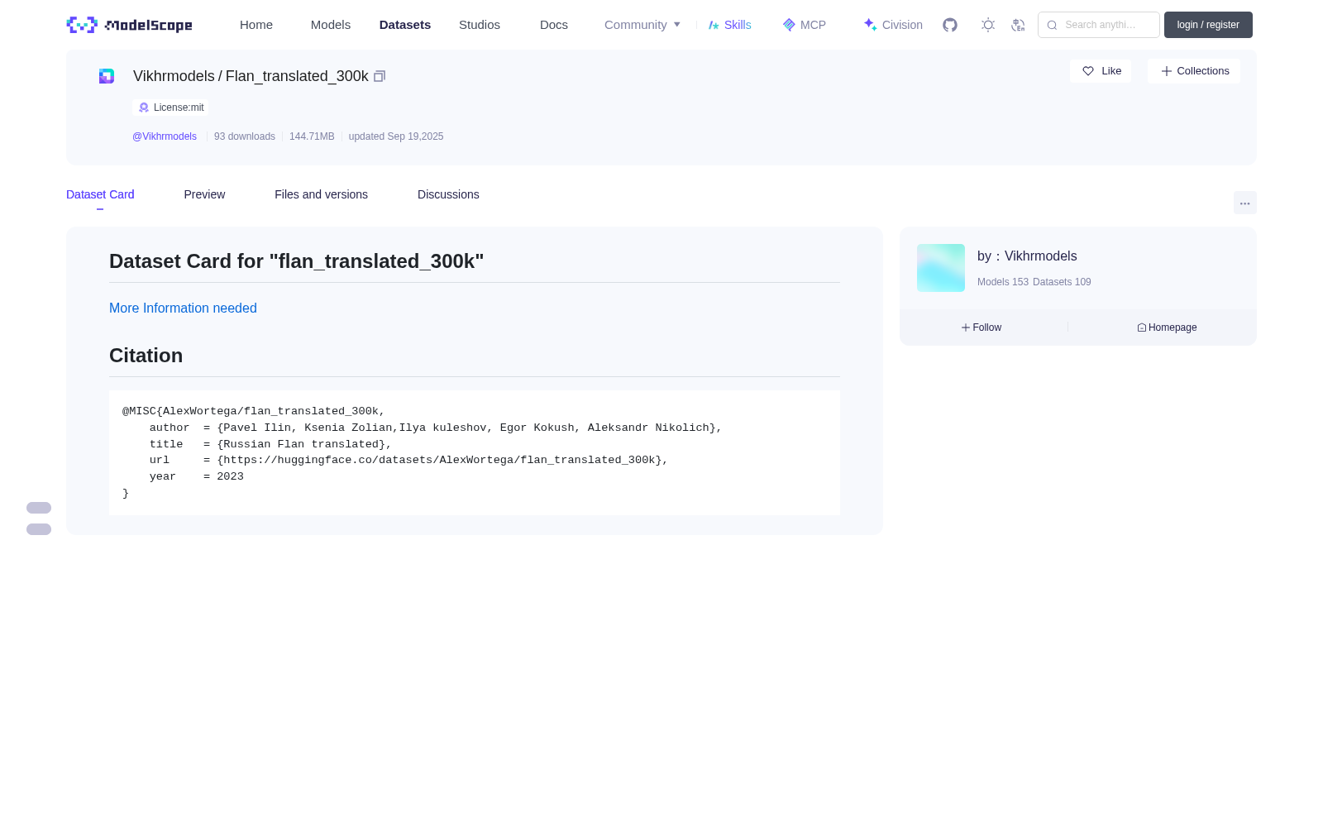Image resolution: width=1323 pixels, height=827 pixels.
Task: Follow the Vikhrmodels organization
Action: pos(982,327)
